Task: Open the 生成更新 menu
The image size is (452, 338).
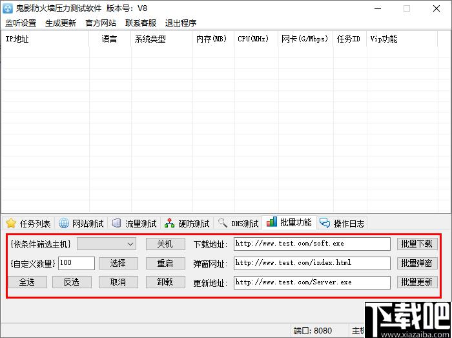Action: point(61,23)
